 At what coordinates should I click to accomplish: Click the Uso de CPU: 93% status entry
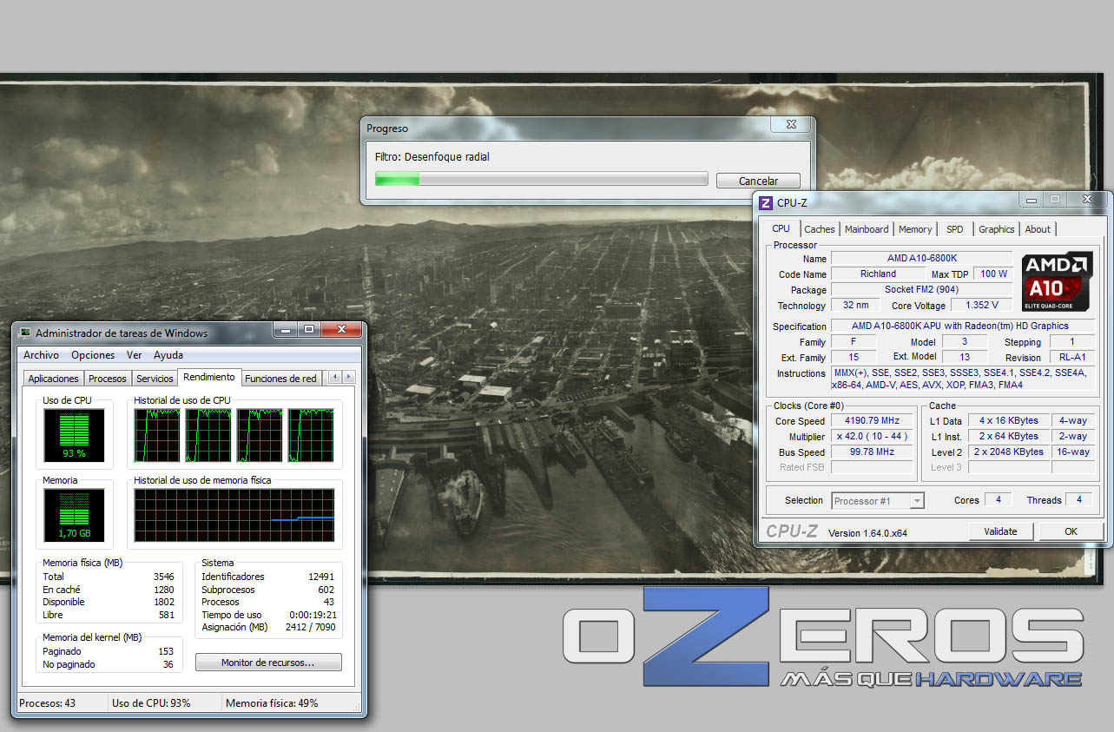[151, 703]
